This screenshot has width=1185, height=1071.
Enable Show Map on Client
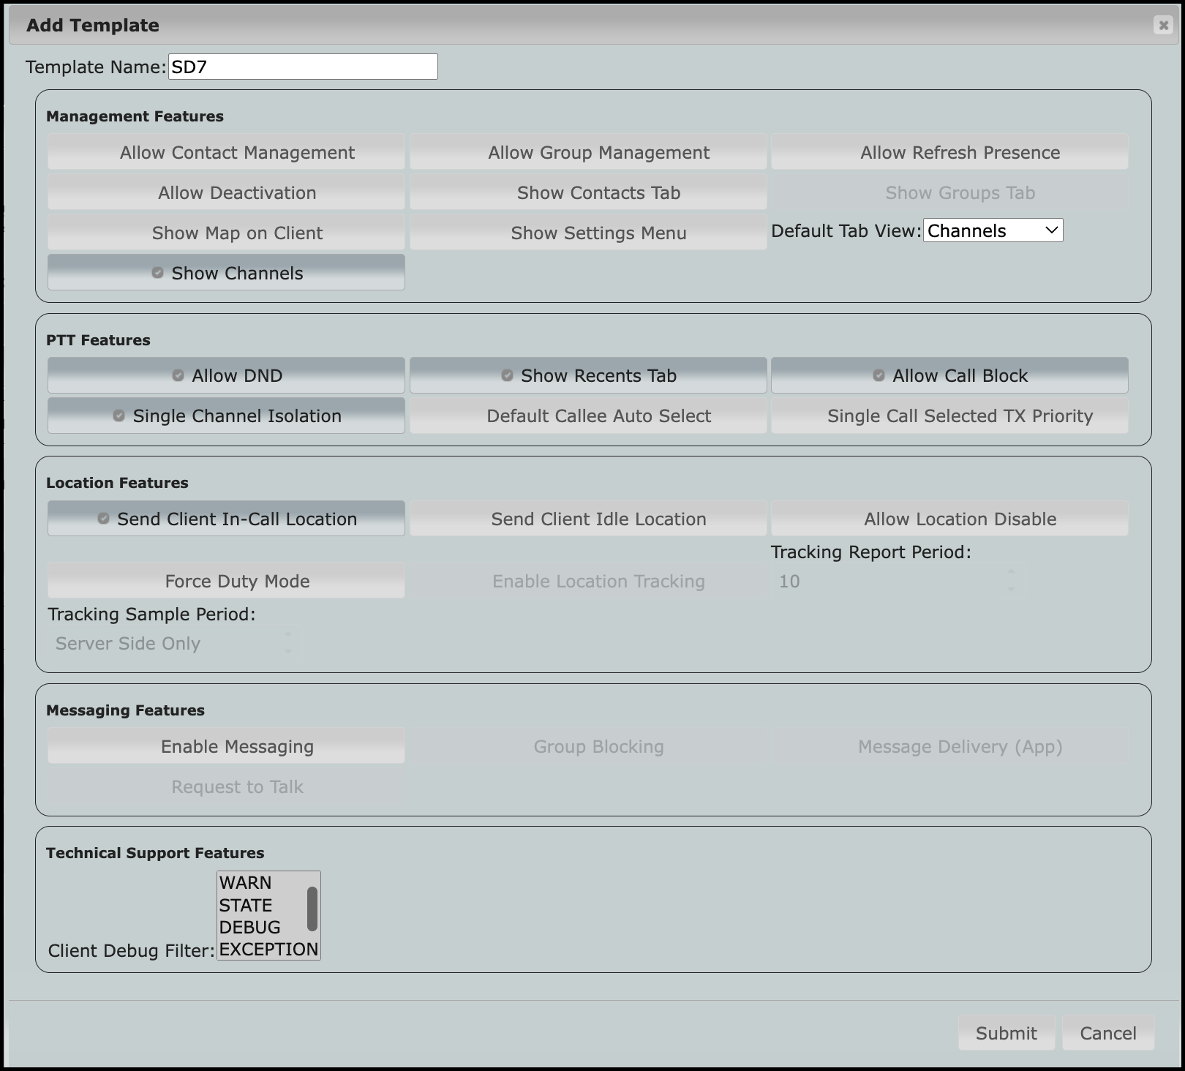coord(226,233)
